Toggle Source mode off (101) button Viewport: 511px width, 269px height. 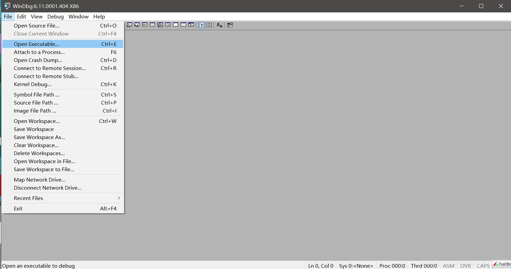point(209,25)
